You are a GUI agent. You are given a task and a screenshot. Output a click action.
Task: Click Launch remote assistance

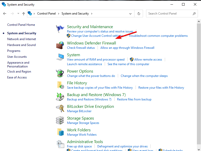coord(84,64)
